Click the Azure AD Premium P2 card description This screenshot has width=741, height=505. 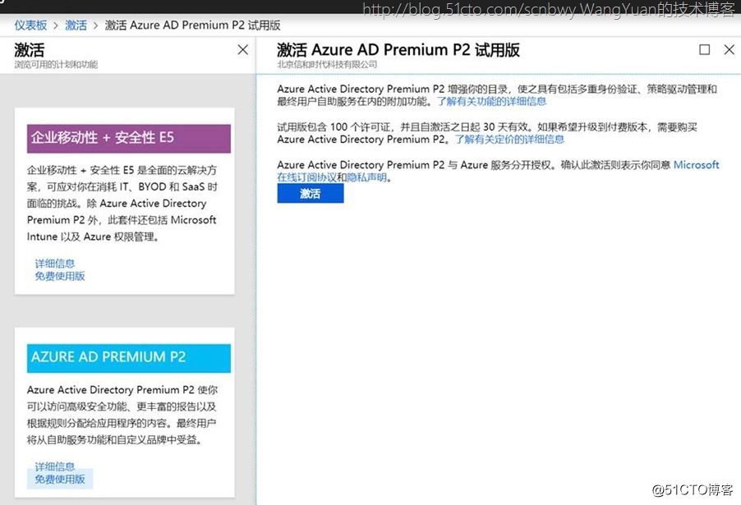[x=122, y=415]
